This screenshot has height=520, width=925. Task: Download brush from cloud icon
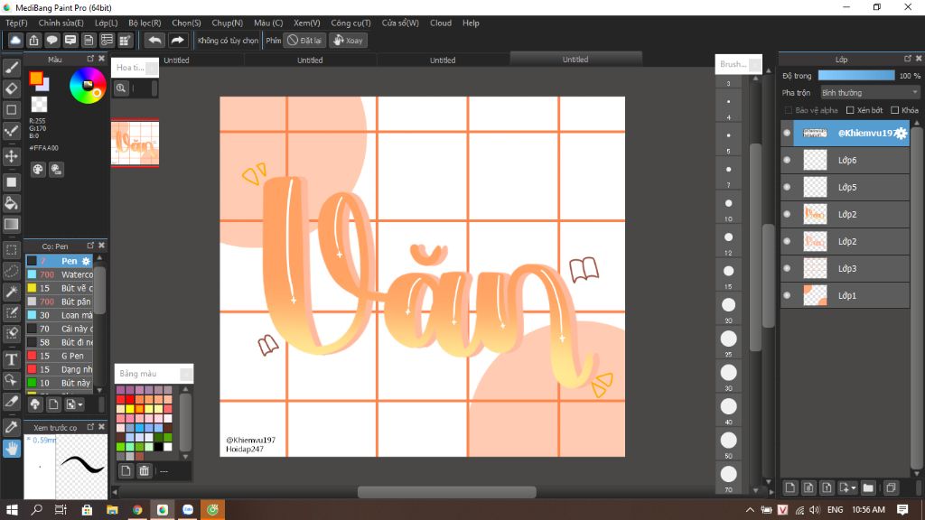coord(35,404)
